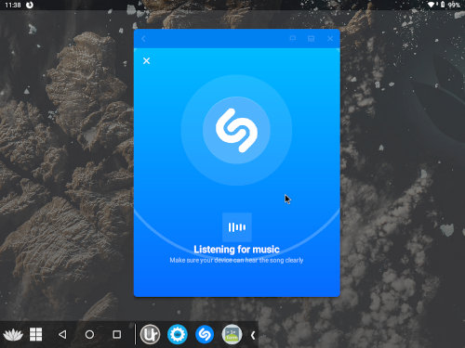Click the battery 99% indicator
The width and height of the screenshot is (465, 348).
click(x=451, y=5)
